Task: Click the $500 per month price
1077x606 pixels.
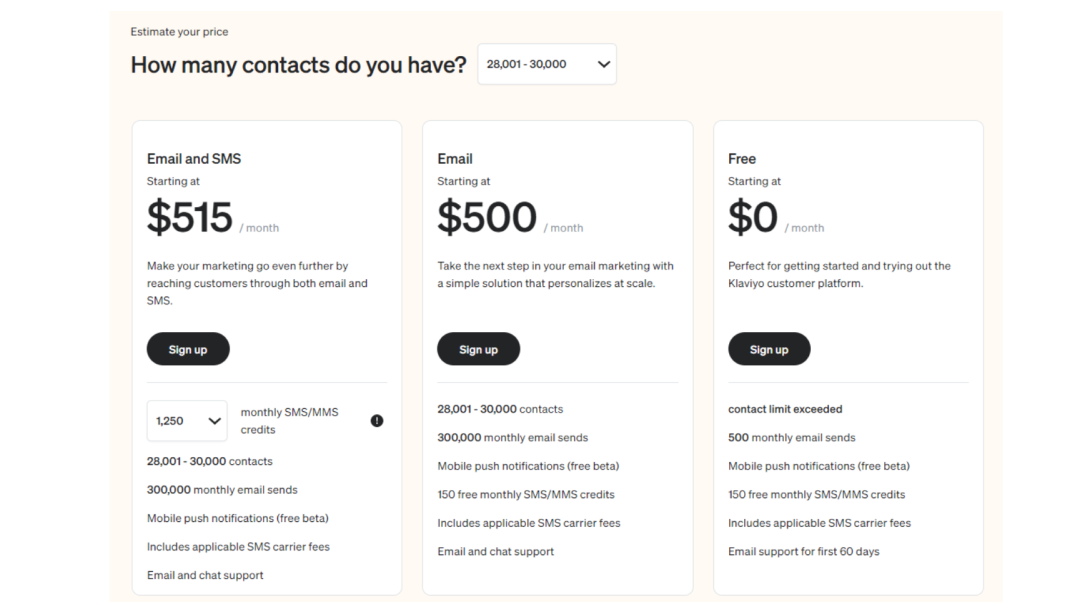Action: (x=487, y=217)
